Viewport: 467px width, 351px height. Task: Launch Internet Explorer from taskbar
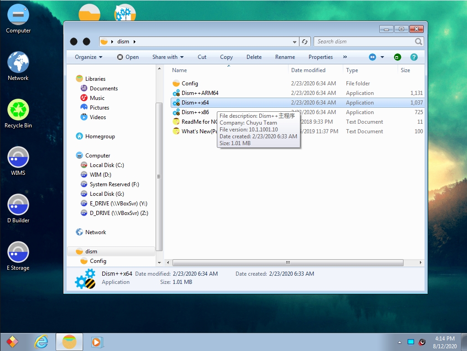tap(41, 342)
